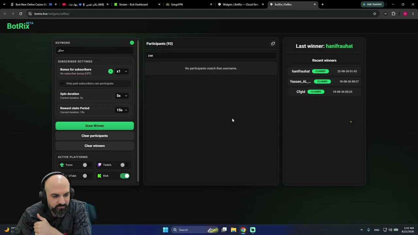Switch to the Best New Online Casino tab

[31, 5]
